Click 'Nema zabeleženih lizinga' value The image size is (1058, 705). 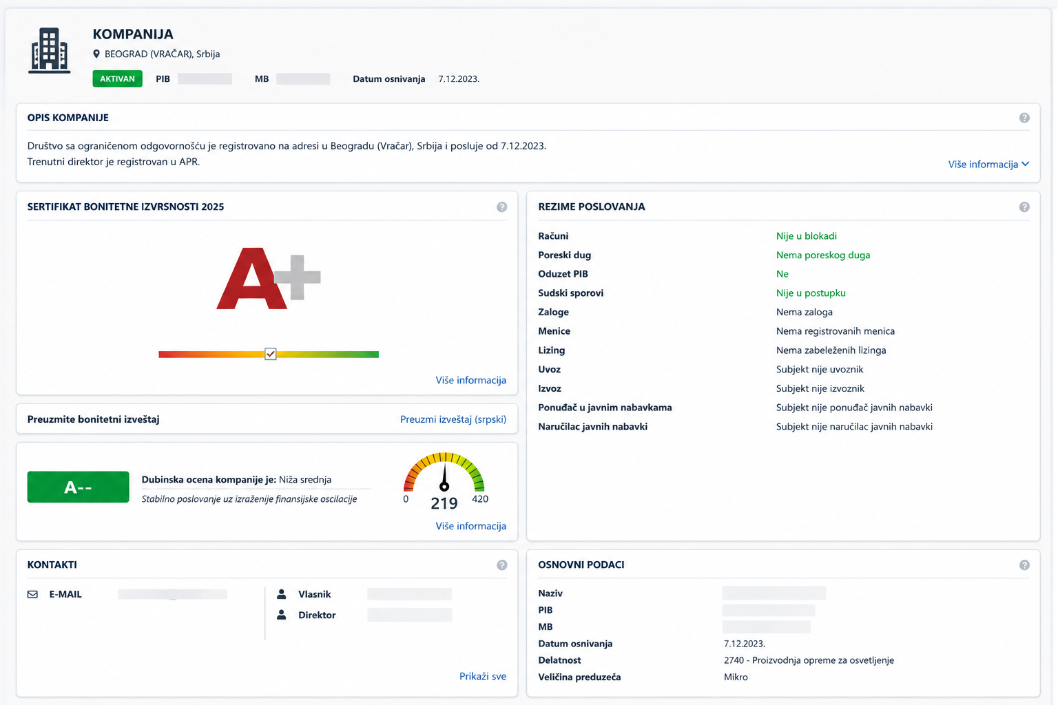[x=831, y=350]
